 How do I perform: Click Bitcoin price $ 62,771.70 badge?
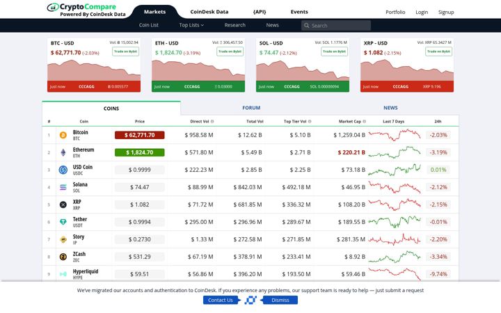(140, 135)
